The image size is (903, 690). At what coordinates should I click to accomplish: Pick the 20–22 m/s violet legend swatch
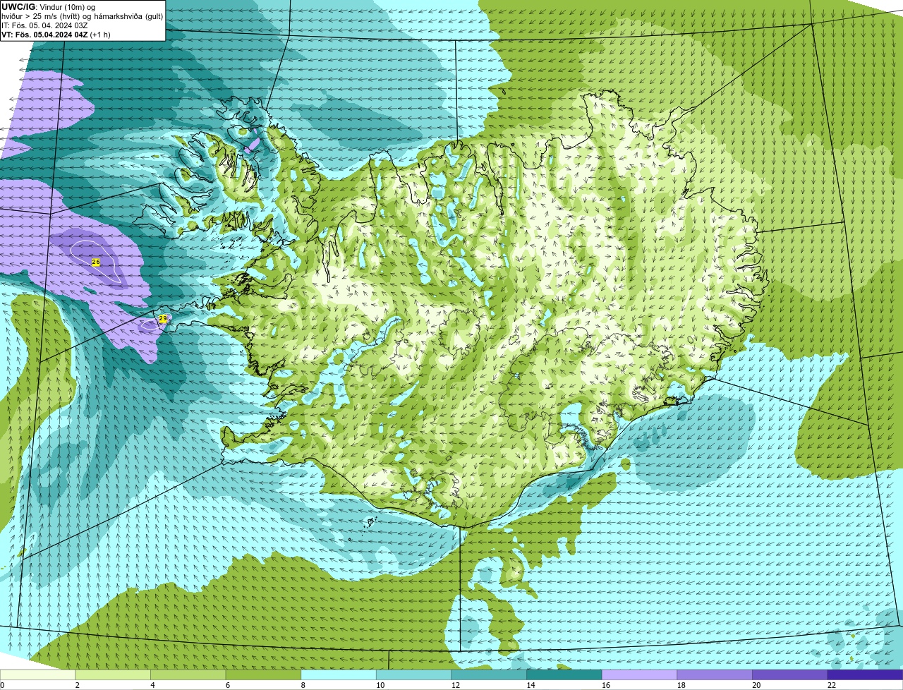click(790, 674)
